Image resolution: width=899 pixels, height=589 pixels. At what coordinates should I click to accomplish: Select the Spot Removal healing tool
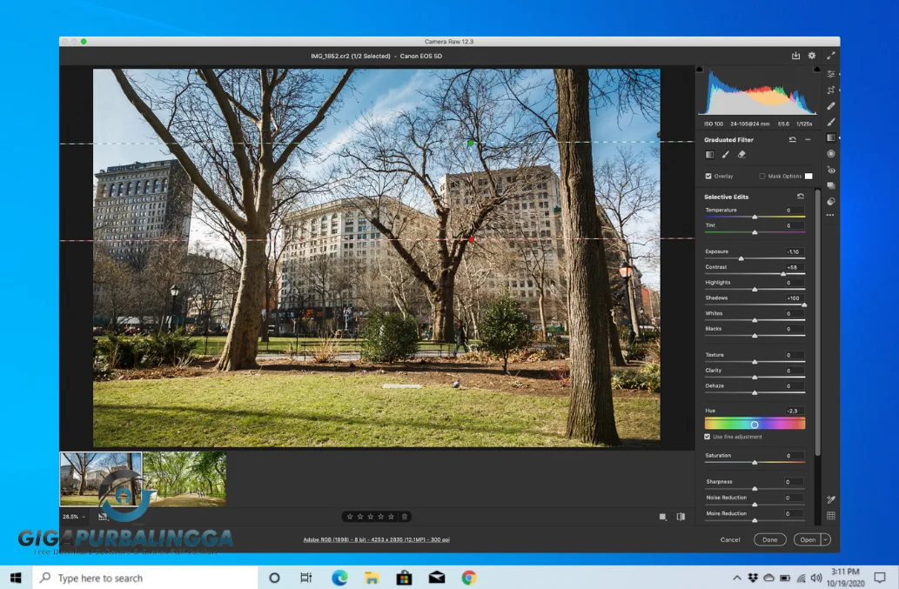coord(830,105)
